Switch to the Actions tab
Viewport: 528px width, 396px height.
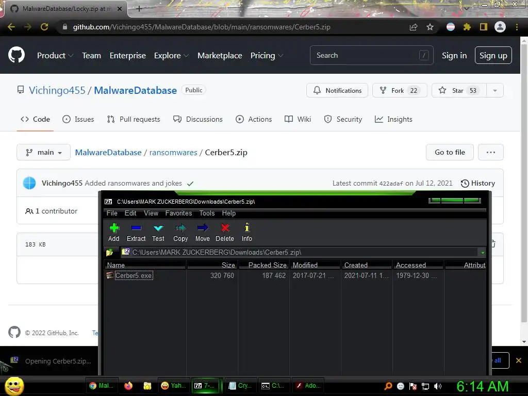pyautogui.click(x=254, y=119)
